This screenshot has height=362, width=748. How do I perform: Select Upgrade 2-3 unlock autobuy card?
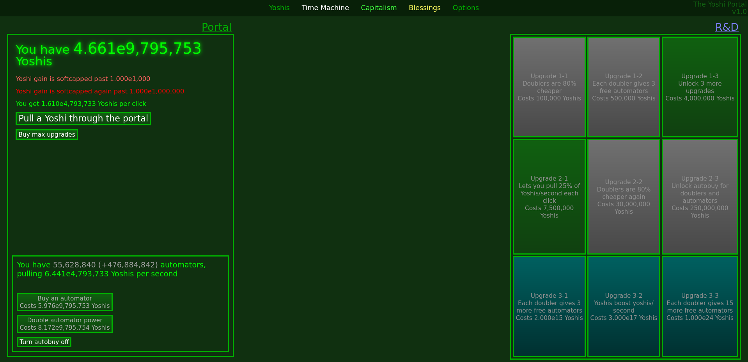700,197
